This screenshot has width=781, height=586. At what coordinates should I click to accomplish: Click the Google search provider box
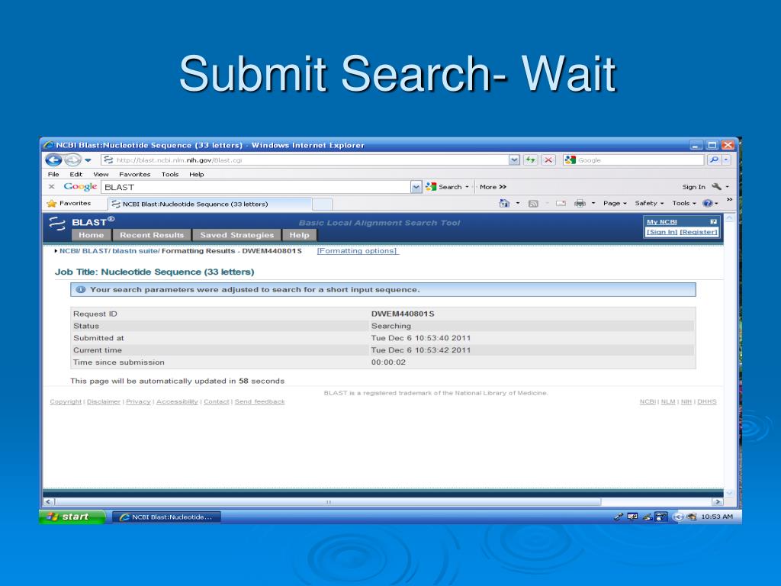coord(634,160)
